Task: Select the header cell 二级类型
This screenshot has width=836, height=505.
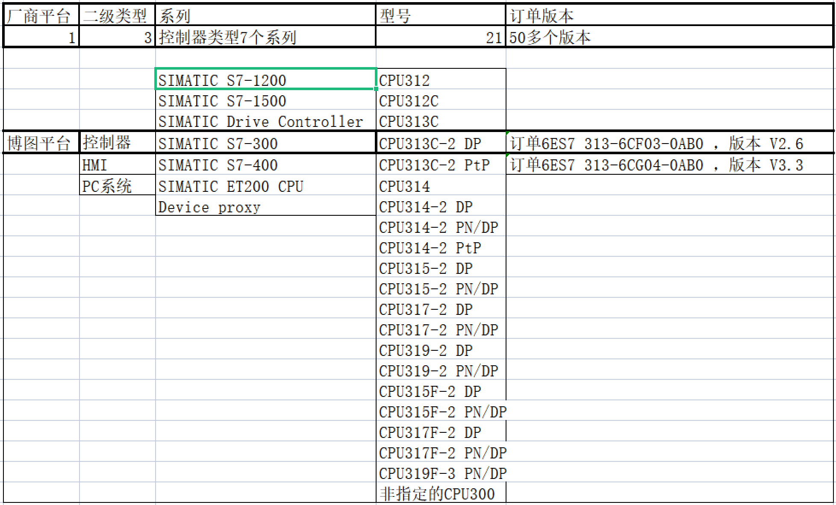Action: (x=117, y=16)
